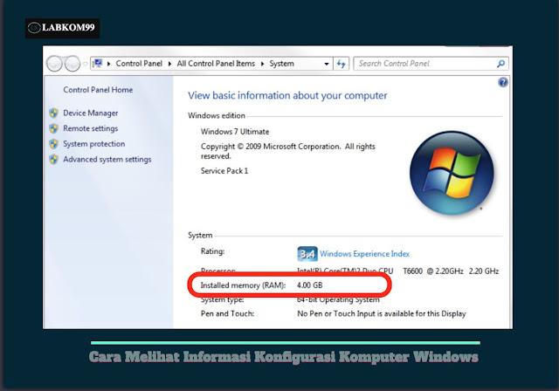Image resolution: width=559 pixels, height=391 pixels.
Task: Click 'Windows 7 Ultimate' edition text
Action: [235, 132]
